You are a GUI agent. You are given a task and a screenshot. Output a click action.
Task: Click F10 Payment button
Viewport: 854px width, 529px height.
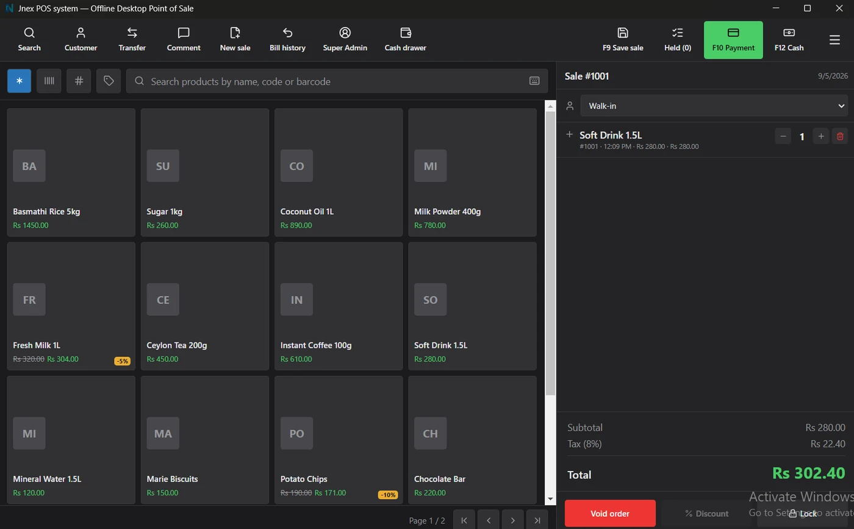733,40
